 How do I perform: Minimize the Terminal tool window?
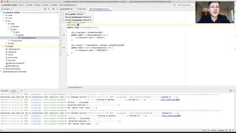point(234,91)
